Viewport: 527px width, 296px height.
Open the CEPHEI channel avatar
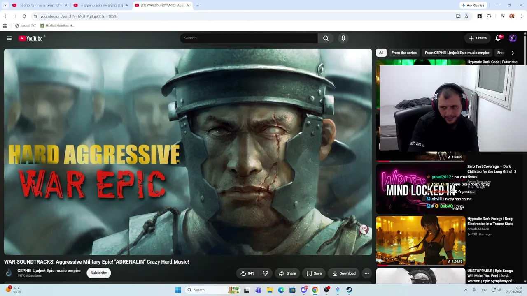click(9, 273)
